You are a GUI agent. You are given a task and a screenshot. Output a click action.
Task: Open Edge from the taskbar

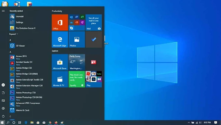tap(26, 123)
